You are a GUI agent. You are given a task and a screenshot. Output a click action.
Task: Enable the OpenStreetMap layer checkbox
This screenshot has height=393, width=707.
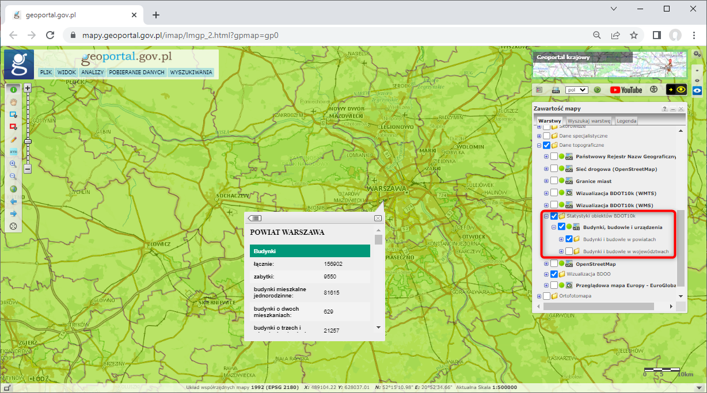[554, 264]
